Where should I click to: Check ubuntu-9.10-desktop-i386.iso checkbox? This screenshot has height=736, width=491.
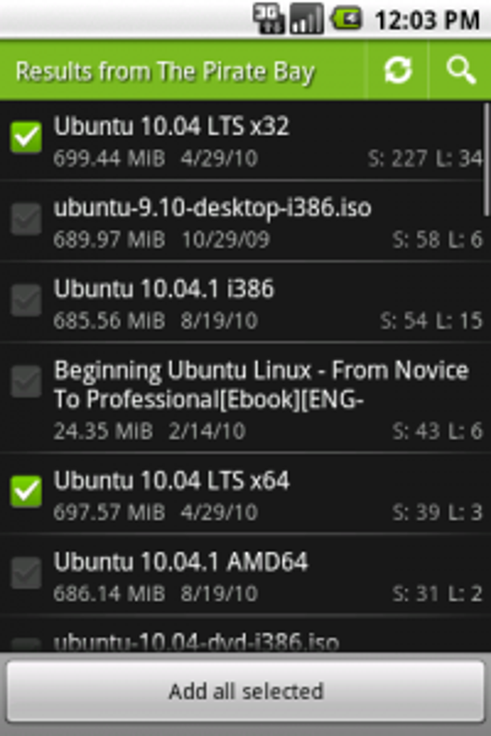pos(27,219)
